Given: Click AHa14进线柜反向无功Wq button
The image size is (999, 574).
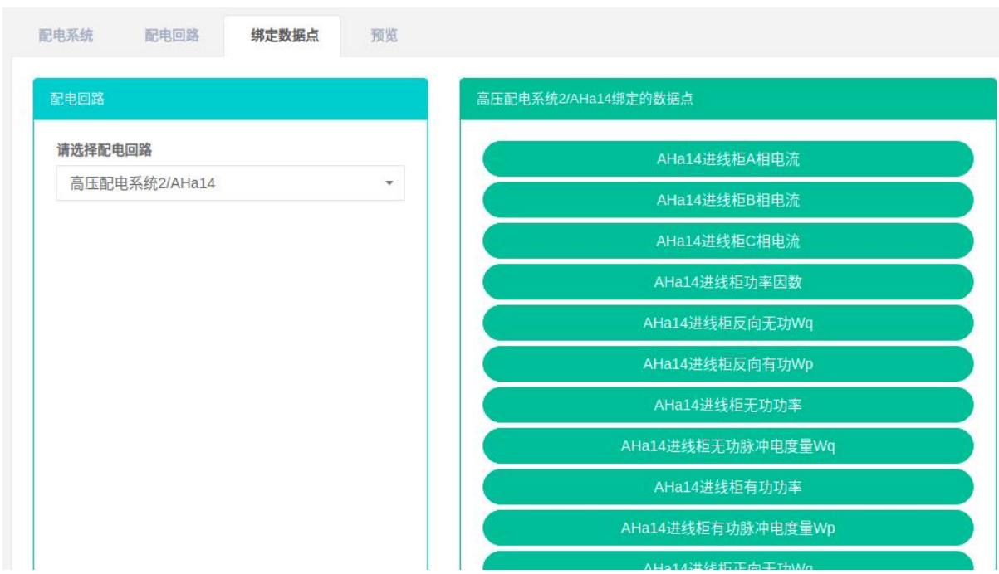Looking at the screenshot, I should 727,323.
